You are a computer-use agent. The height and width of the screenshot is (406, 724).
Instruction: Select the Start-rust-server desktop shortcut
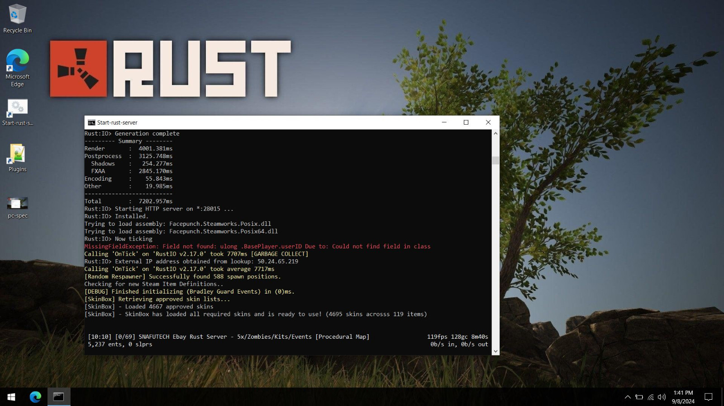[x=17, y=112]
